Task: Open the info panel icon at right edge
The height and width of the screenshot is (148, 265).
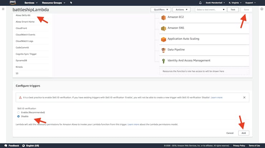Action: click(x=262, y=9)
